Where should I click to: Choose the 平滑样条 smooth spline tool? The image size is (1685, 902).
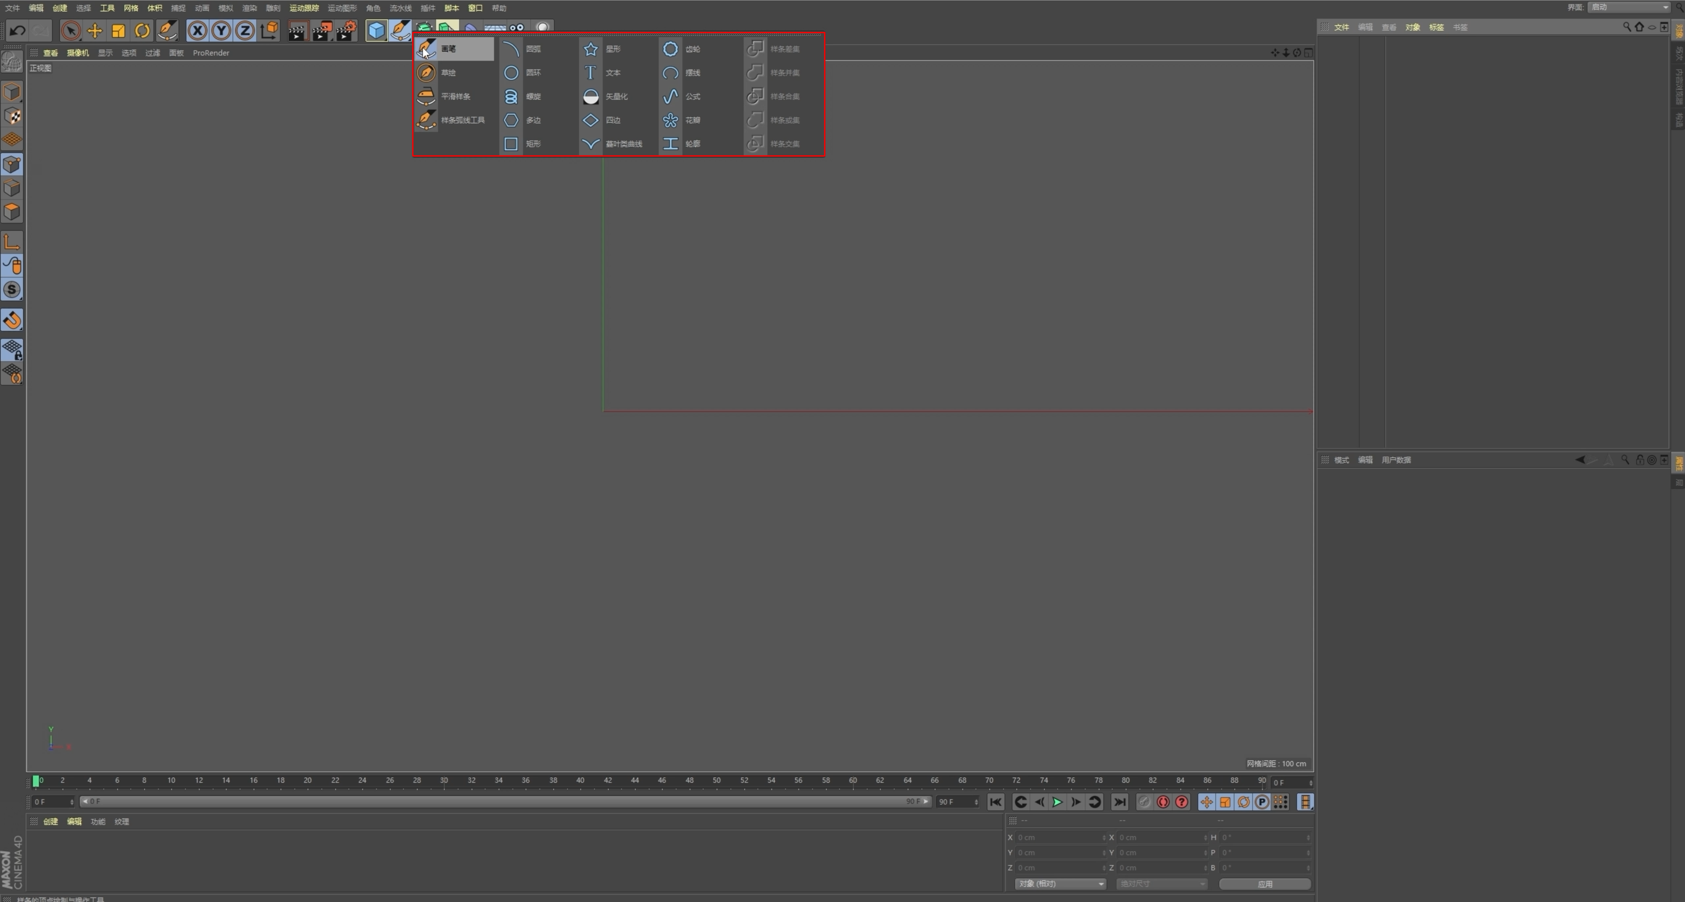pos(426,97)
